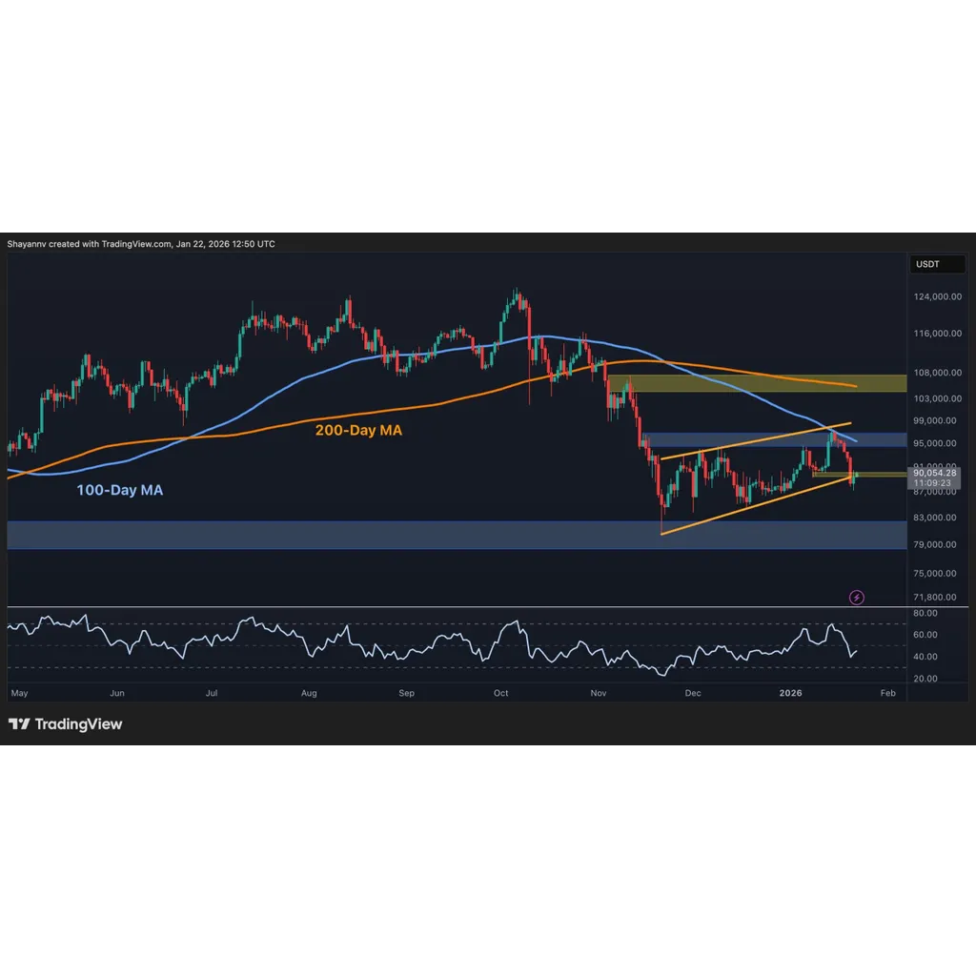Click the 75,000.00 price axis label
This screenshot has height=976, width=976.
[x=935, y=573]
